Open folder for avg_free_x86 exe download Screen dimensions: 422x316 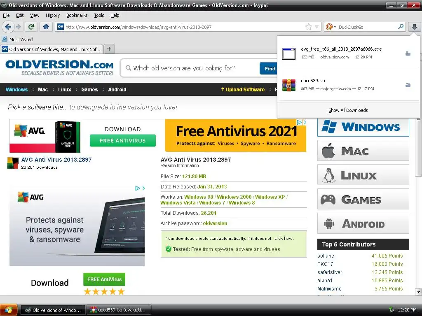(x=408, y=53)
